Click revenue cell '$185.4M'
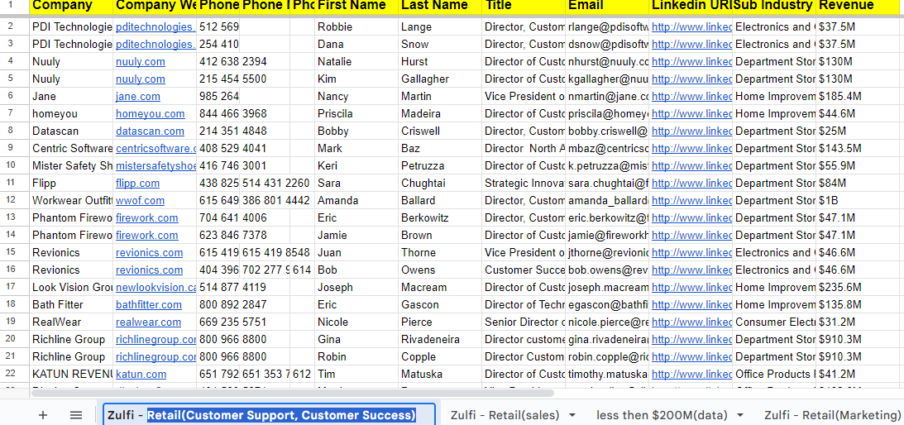 [859, 96]
